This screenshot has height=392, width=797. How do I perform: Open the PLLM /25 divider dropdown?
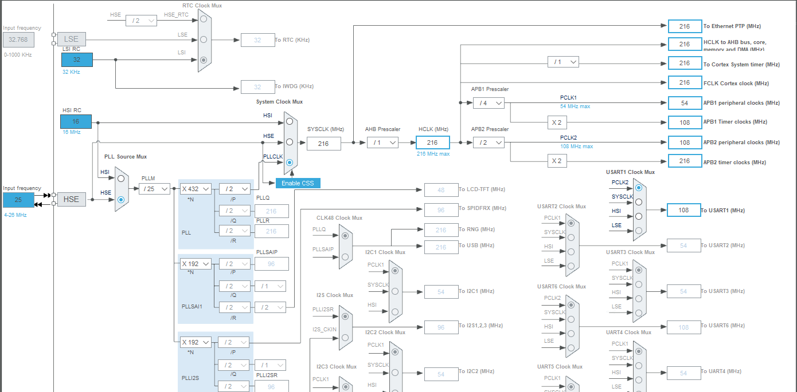pyautogui.click(x=154, y=188)
